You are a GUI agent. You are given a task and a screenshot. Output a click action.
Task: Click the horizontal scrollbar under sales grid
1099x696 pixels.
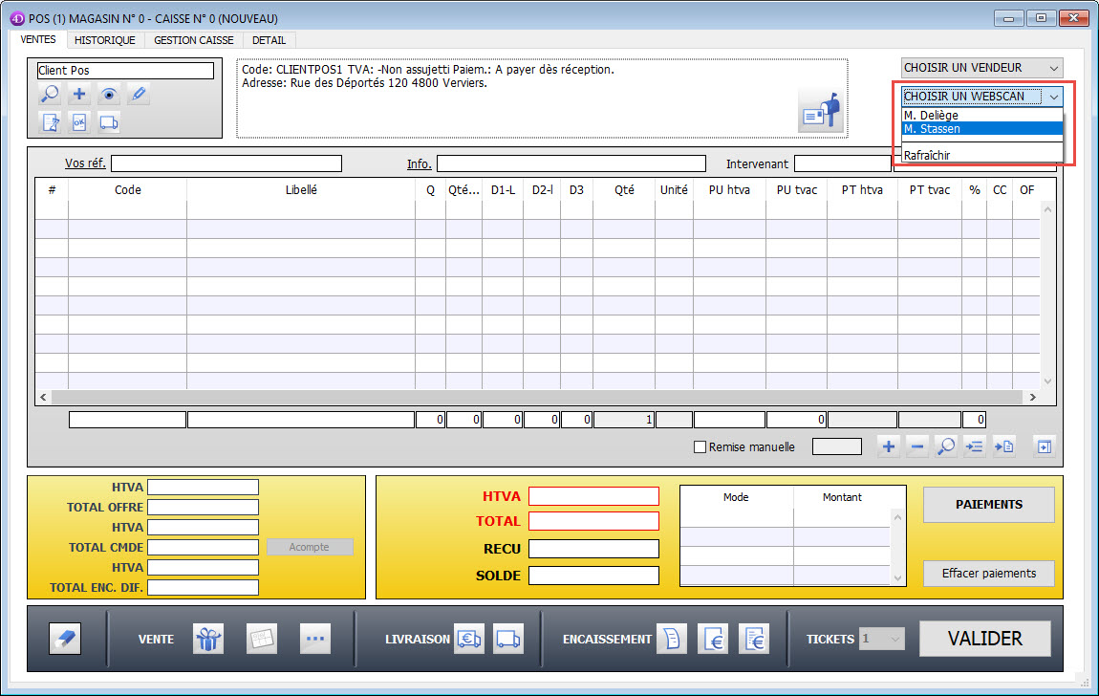point(535,397)
